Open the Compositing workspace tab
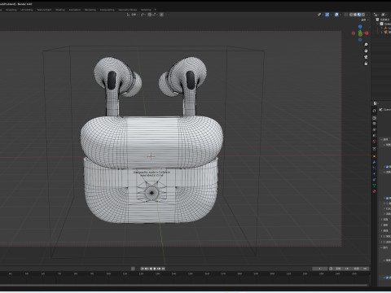 (x=107, y=10)
